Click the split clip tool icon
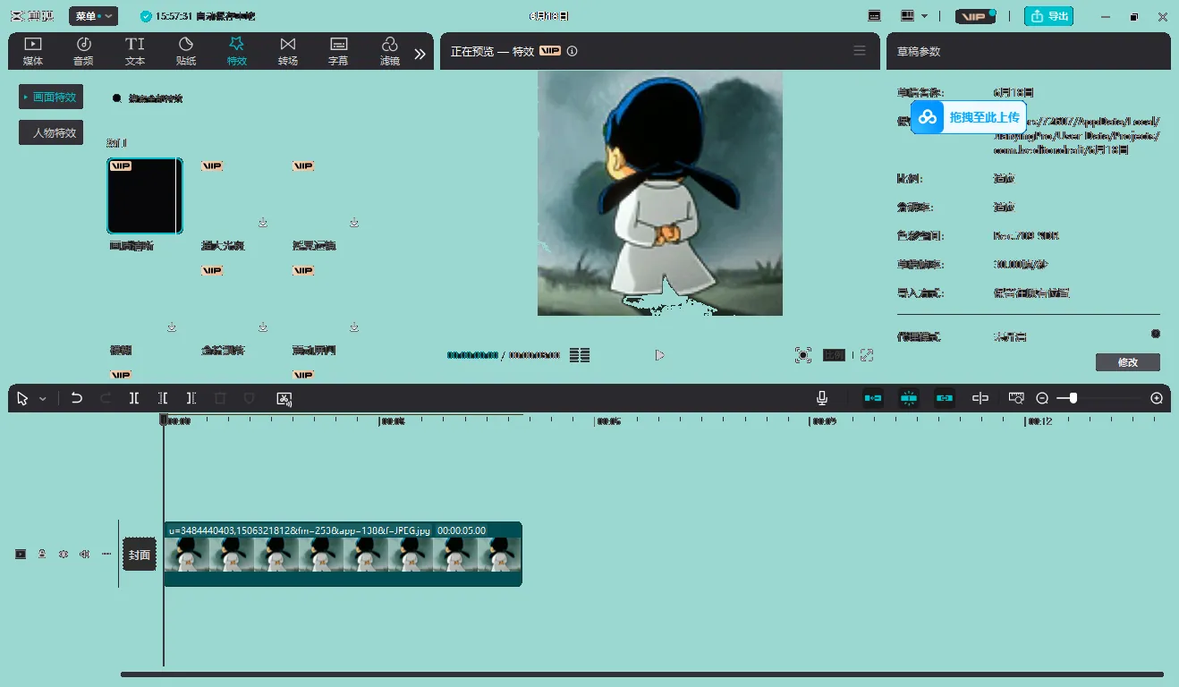Screen dimensions: 1179x687 coord(134,398)
